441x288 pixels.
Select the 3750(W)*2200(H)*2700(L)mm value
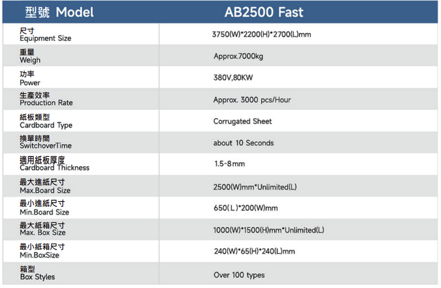click(x=261, y=34)
